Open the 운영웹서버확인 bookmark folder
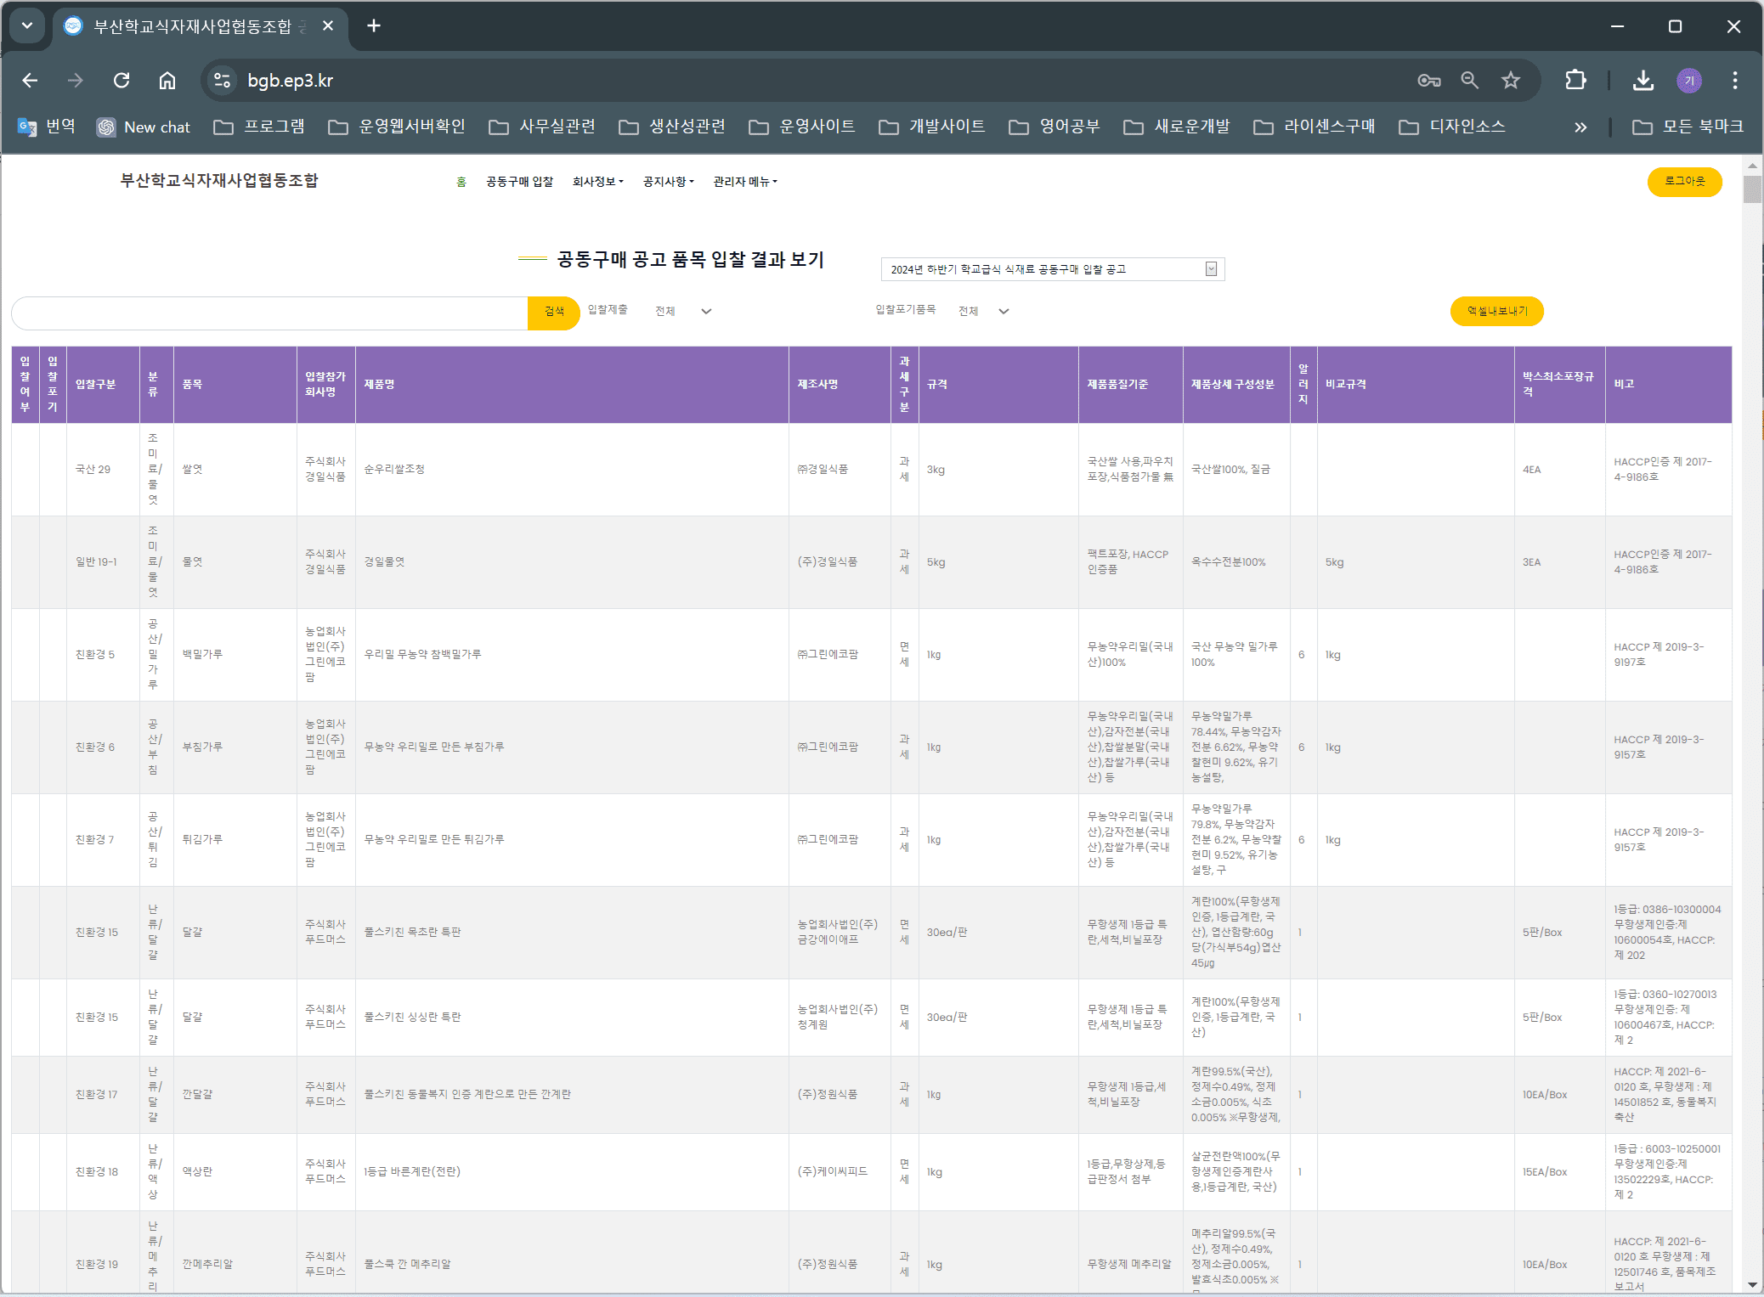 click(397, 127)
